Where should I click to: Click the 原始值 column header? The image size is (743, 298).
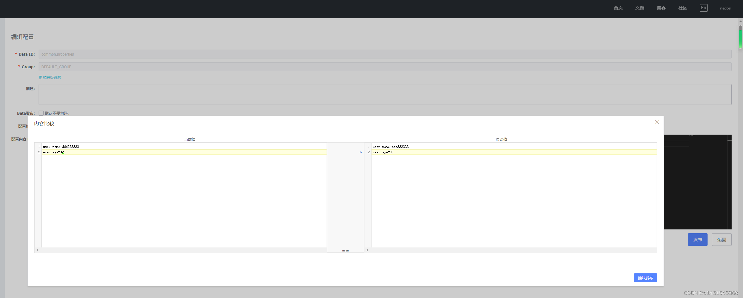[x=501, y=139]
